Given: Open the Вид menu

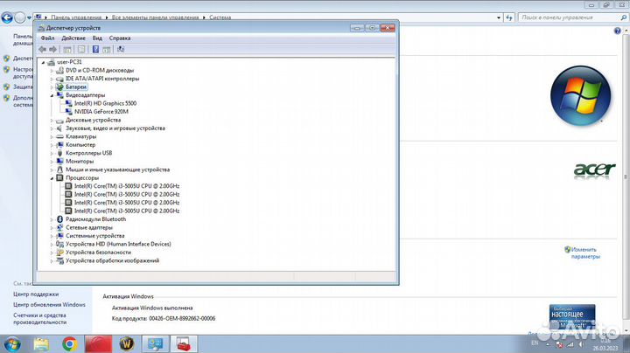Looking at the screenshot, I should [97, 38].
